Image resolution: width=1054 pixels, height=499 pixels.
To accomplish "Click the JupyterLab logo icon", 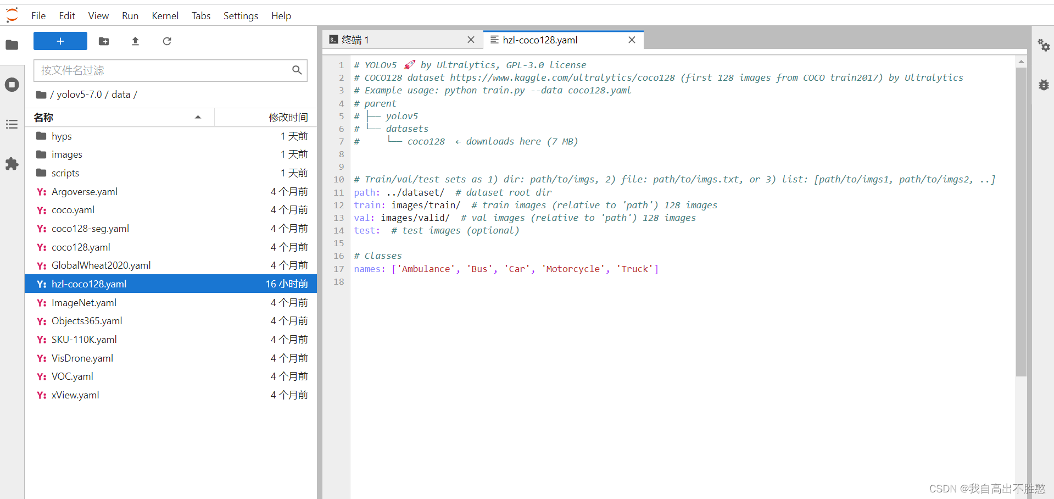I will pyautogui.click(x=12, y=15).
